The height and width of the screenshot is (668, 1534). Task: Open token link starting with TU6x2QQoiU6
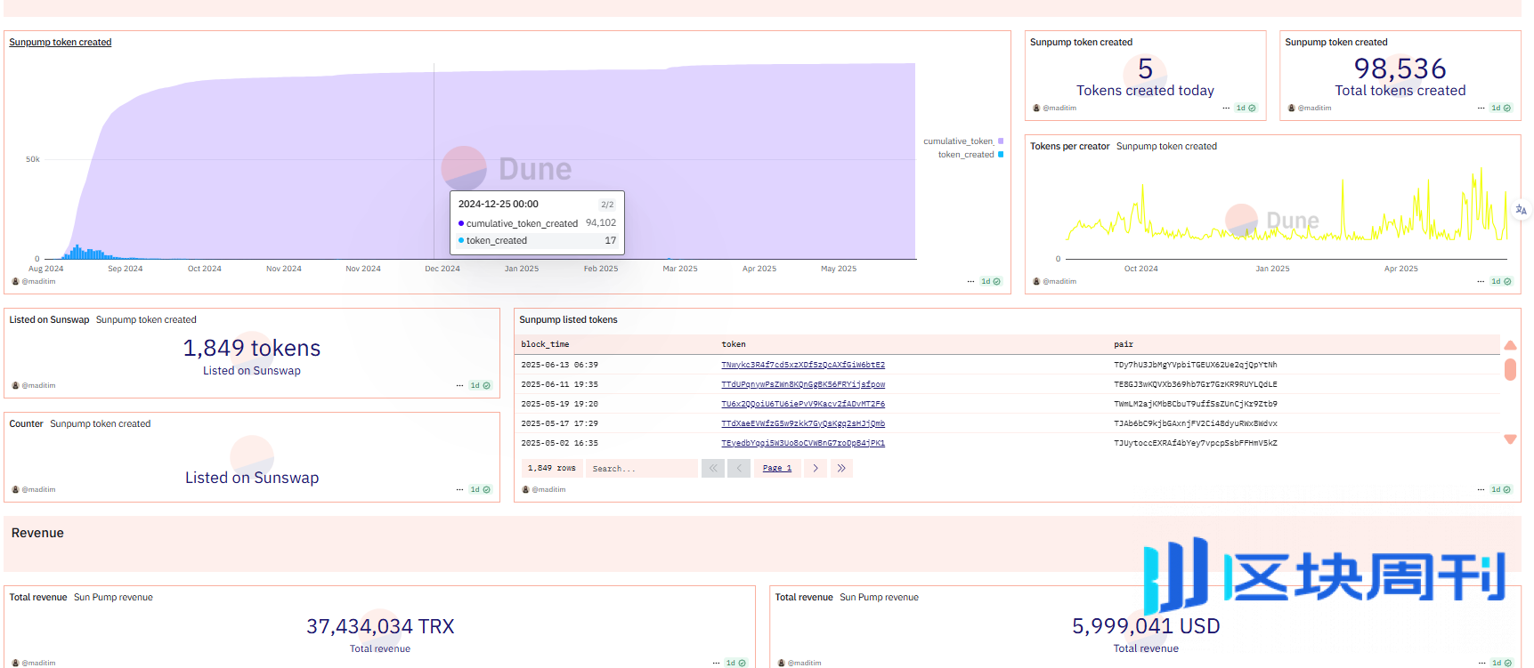pos(802,404)
